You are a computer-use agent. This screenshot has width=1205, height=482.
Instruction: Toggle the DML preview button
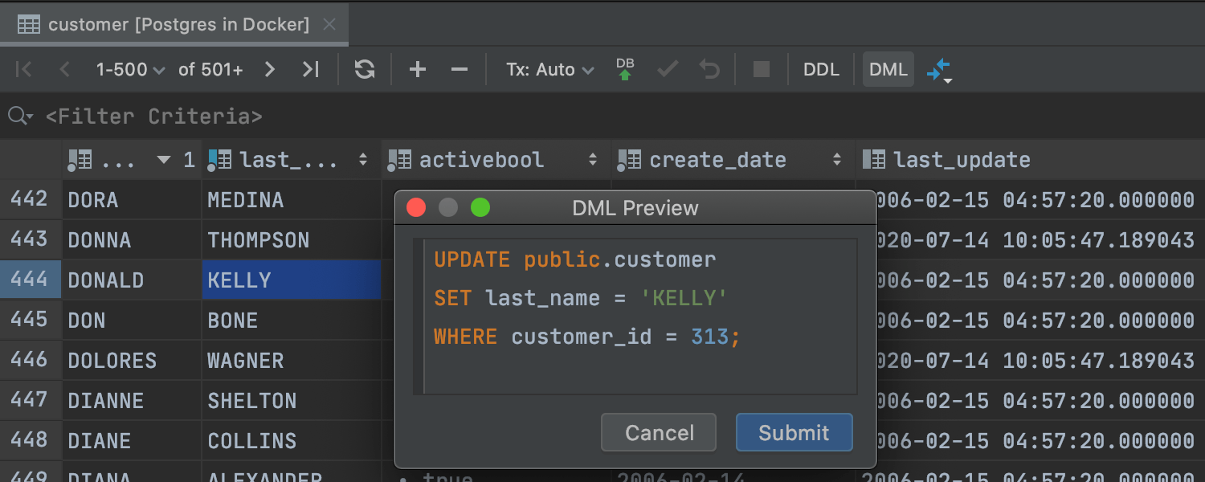(x=888, y=70)
